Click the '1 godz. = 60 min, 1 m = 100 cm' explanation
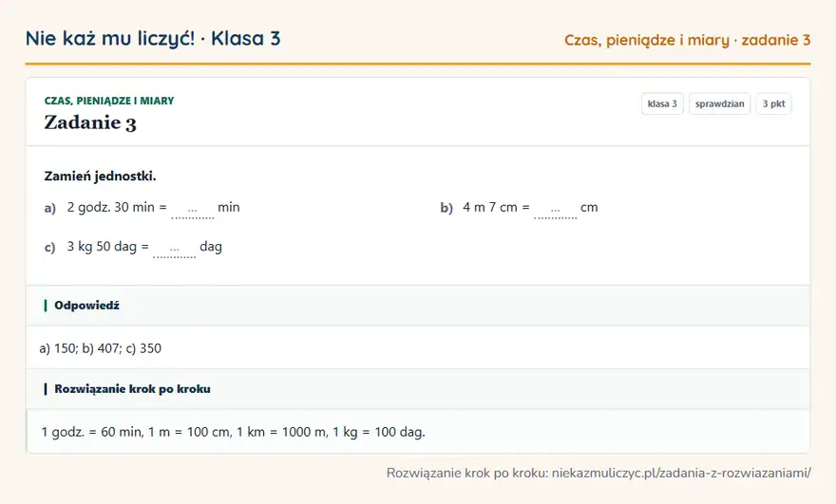This screenshot has width=836, height=504. coord(234,432)
